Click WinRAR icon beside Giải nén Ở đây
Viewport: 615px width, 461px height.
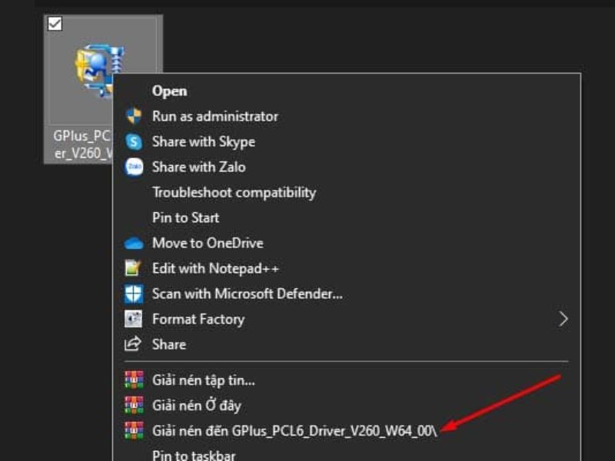134,406
